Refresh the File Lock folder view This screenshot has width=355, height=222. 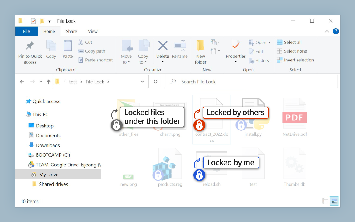pyautogui.click(x=155, y=82)
